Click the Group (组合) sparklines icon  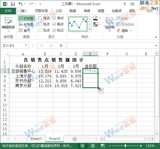(x=118, y=18)
